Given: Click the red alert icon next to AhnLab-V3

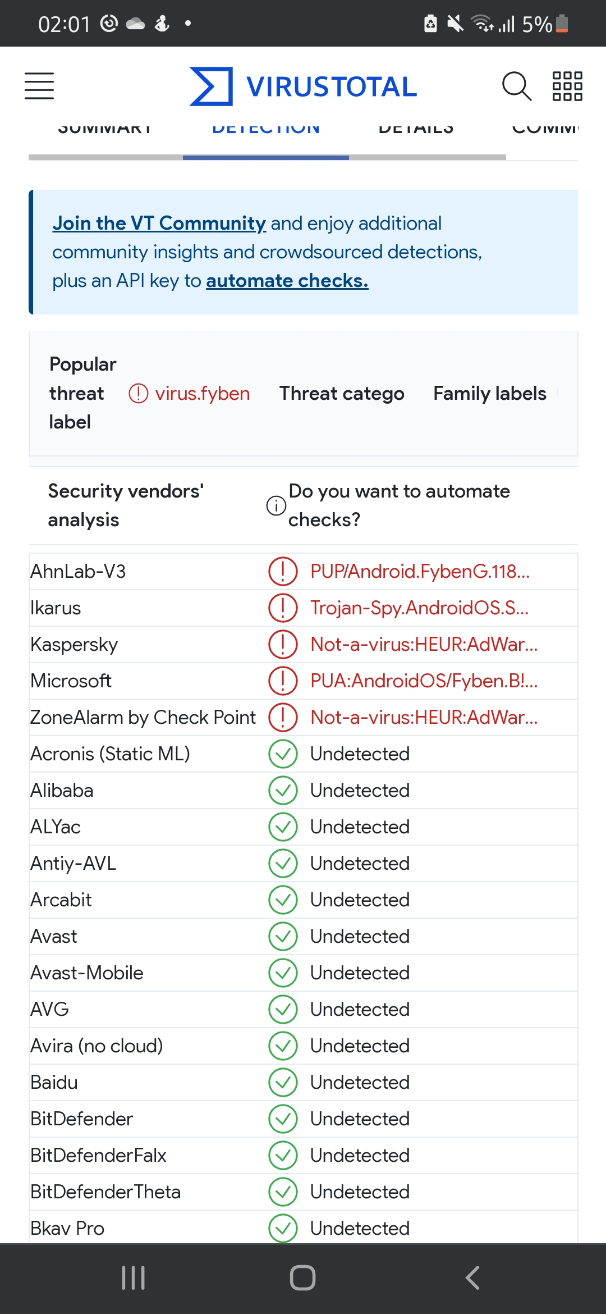Looking at the screenshot, I should tap(283, 571).
